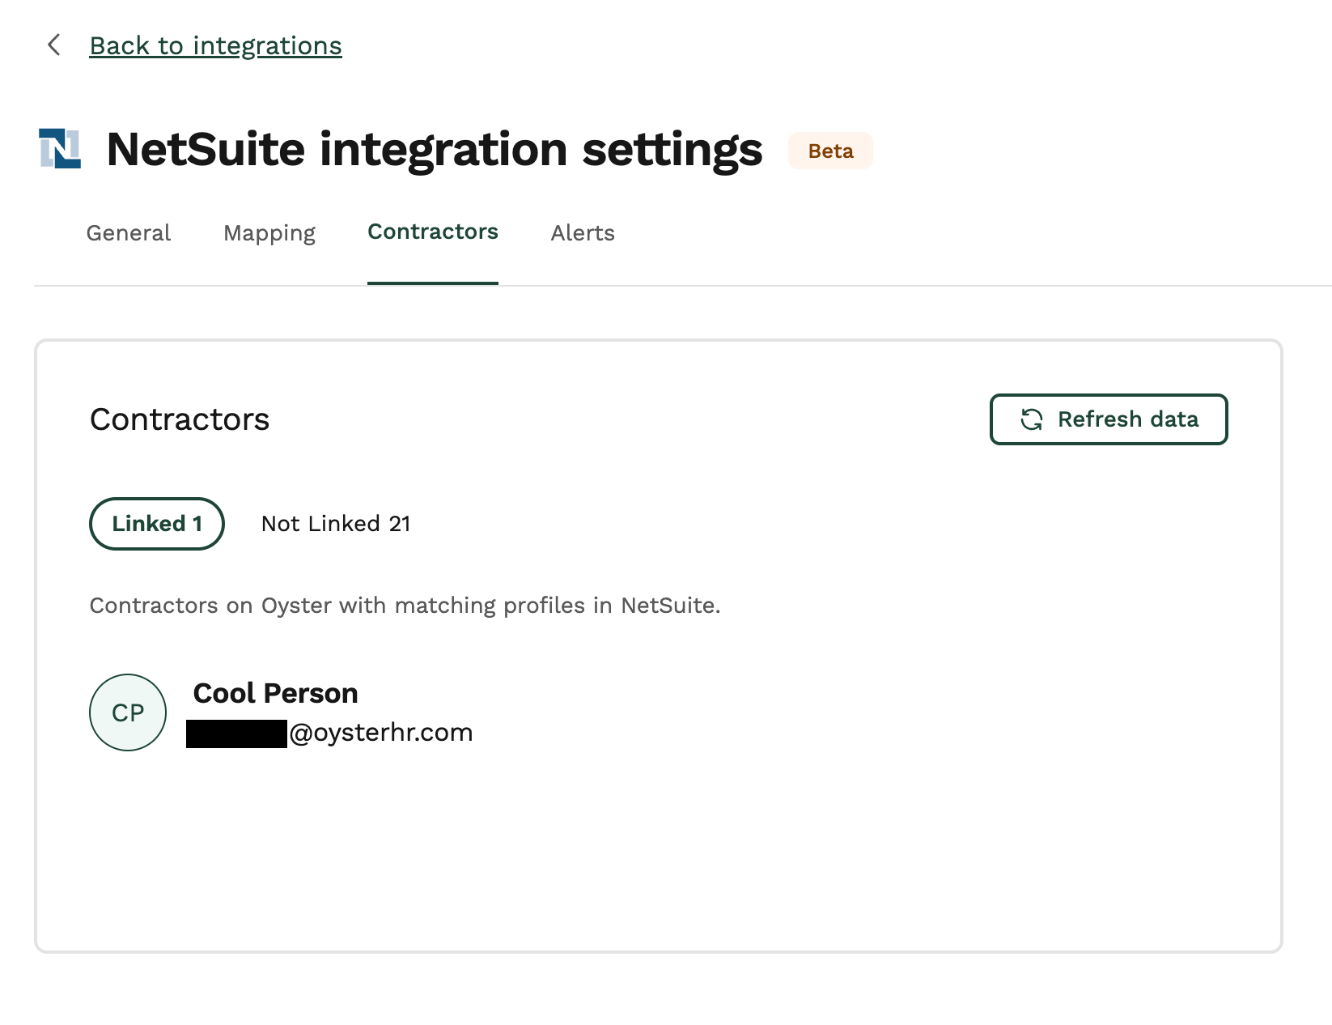Click the redacted black box in email
This screenshot has height=1025, width=1332.
[x=236, y=734]
